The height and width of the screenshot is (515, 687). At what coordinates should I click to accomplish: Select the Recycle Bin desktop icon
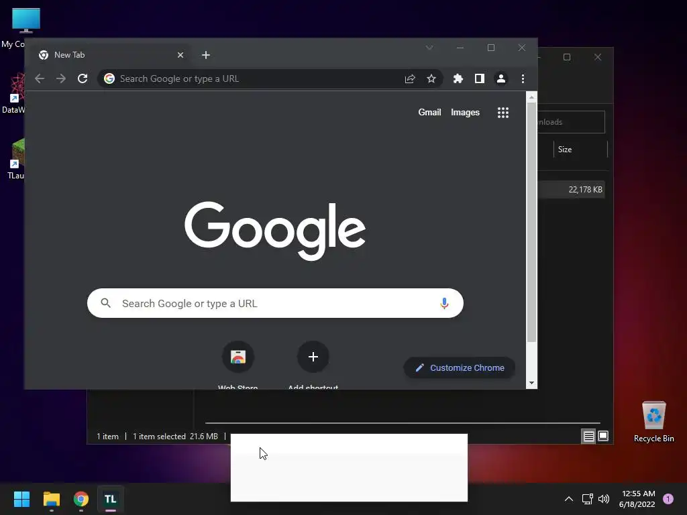(x=653, y=422)
